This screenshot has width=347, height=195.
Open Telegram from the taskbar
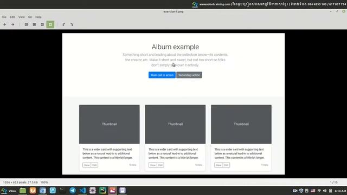73,191
